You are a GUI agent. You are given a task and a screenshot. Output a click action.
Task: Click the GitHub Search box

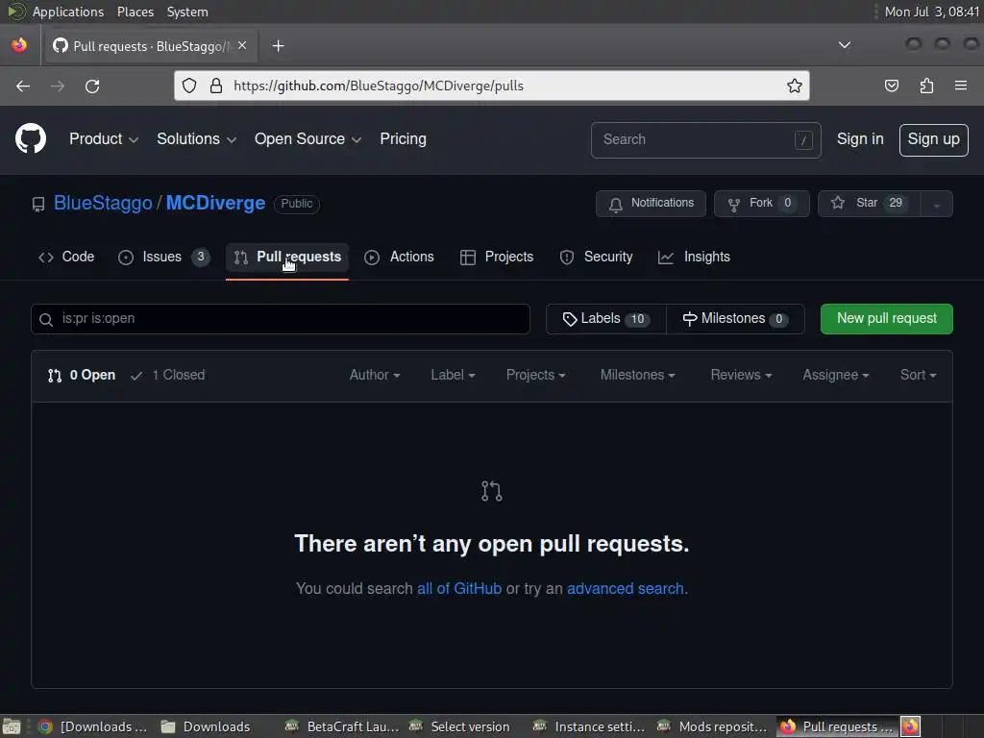point(706,140)
